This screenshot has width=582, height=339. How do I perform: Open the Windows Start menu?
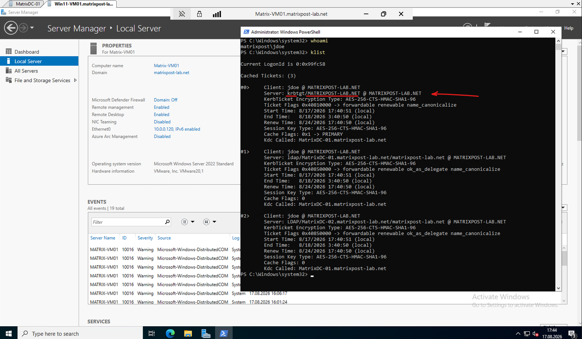pyautogui.click(x=9, y=333)
